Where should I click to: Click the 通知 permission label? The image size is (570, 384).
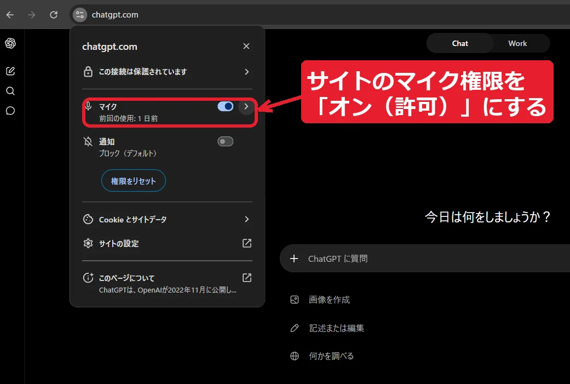click(x=107, y=141)
